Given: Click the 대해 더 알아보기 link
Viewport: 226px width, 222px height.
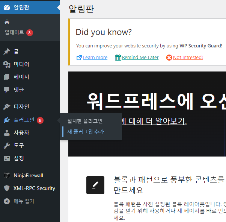Looking at the screenshot, I should (x=154, y=121).
